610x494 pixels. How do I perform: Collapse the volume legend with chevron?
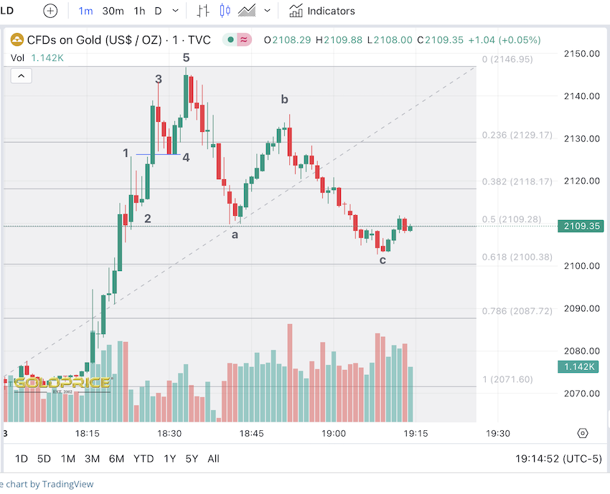tap(21, 75)
